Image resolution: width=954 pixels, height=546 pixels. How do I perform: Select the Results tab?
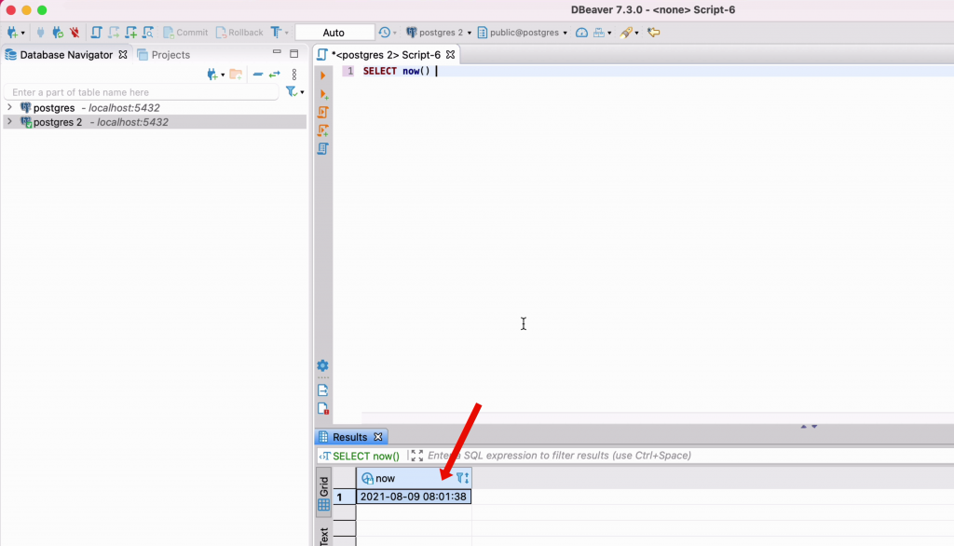pyautogui.click(x=349, y=437)
